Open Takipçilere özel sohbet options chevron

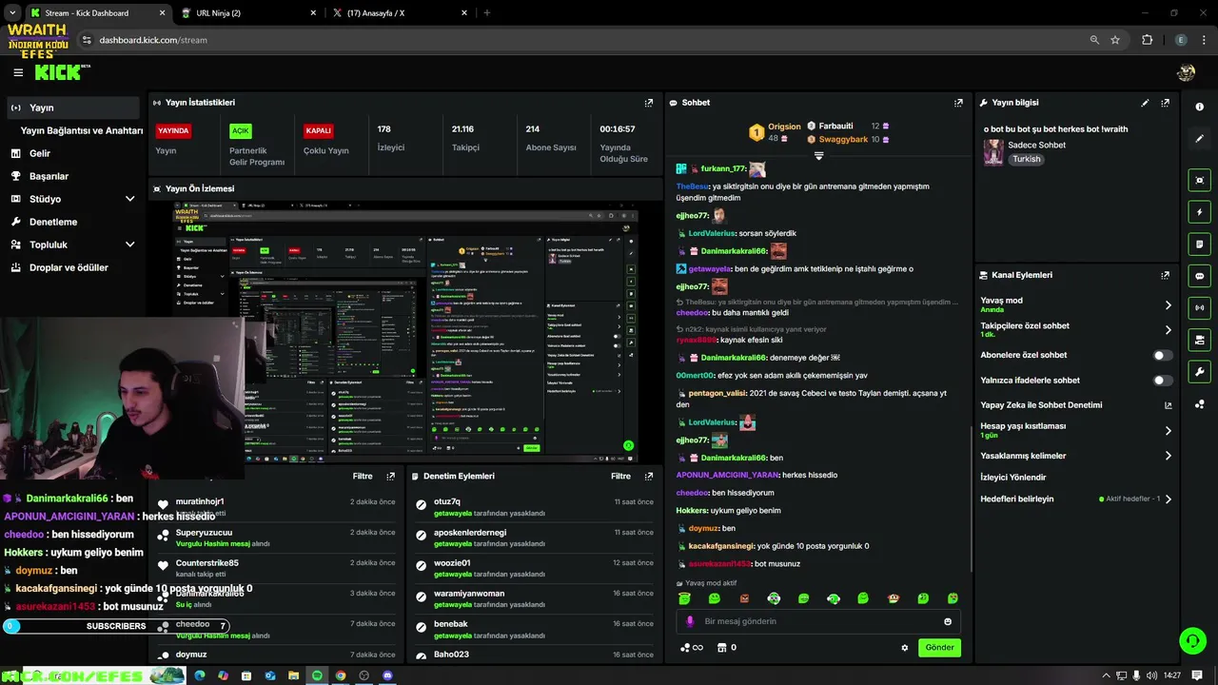pos(1168,330)
